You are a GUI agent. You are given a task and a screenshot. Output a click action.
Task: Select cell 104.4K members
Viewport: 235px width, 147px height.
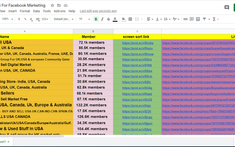pos(93,129)
